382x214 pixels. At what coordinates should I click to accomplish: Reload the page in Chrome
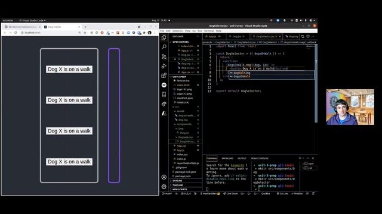tap(16, 33)
